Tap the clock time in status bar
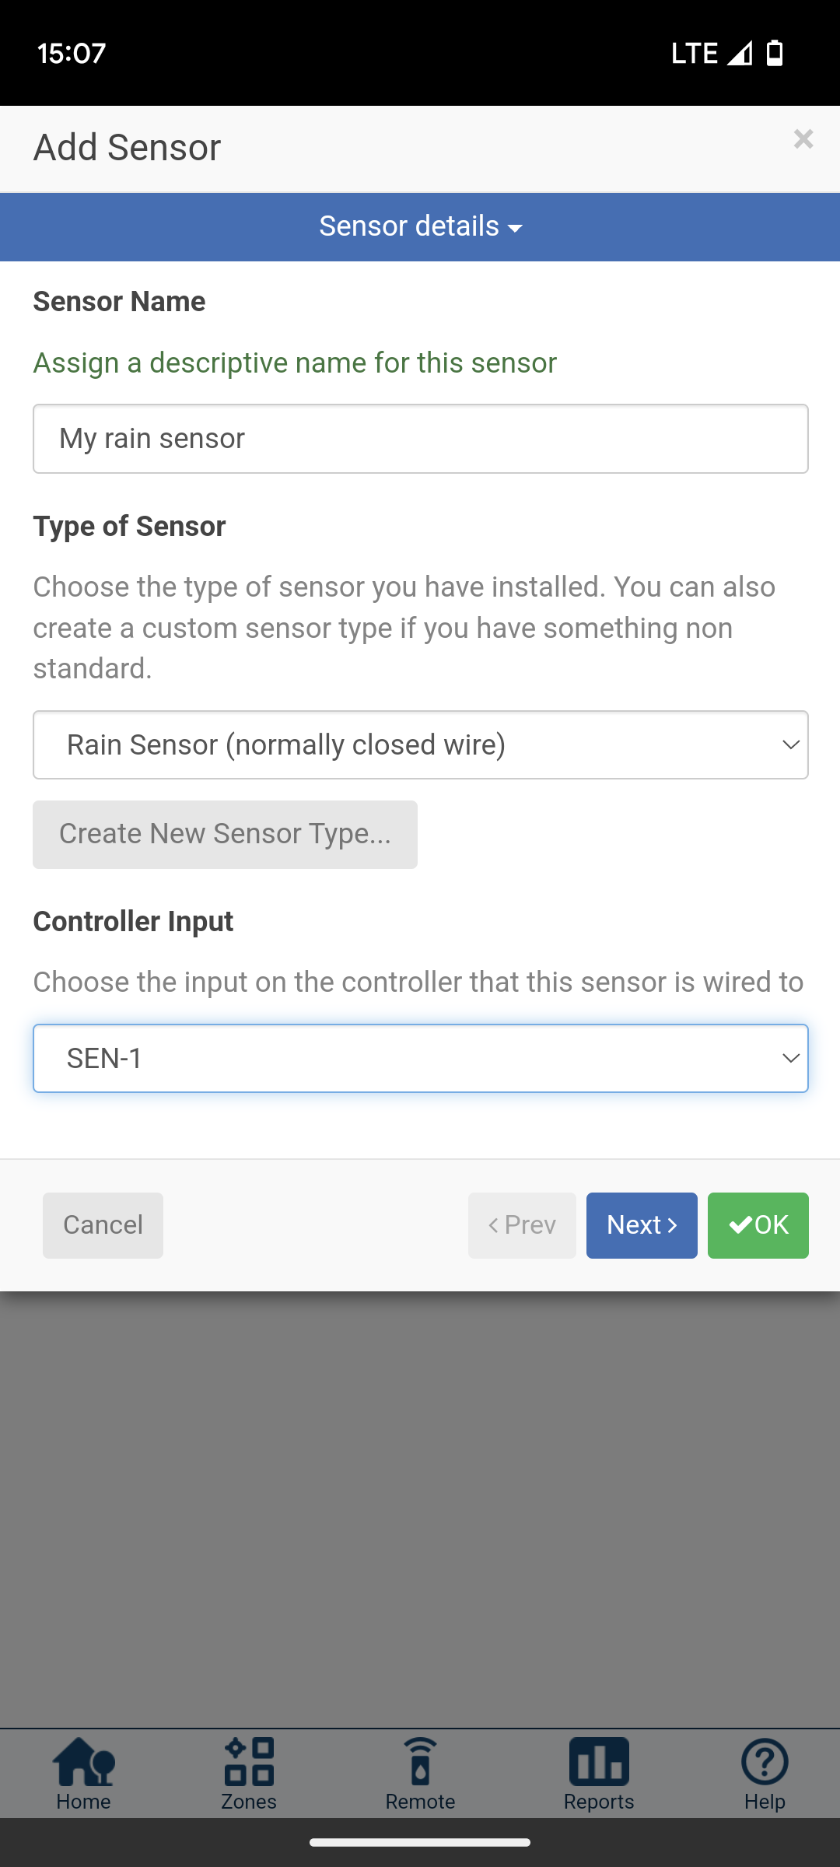 tap(72, 53)
